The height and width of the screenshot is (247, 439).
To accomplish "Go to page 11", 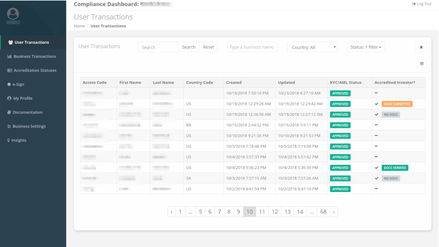I will (262, 212).
